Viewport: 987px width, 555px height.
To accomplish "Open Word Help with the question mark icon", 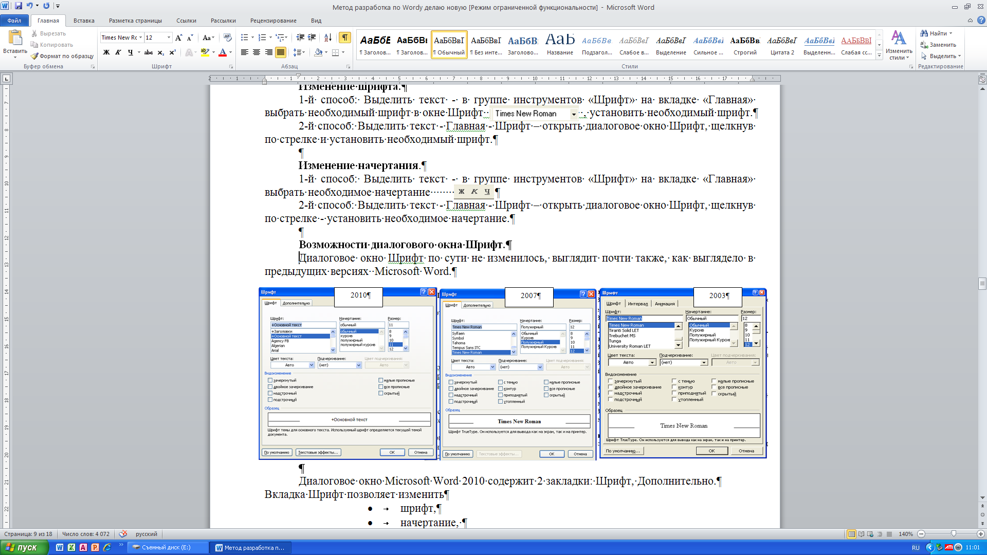I will (x=981, y=21).
